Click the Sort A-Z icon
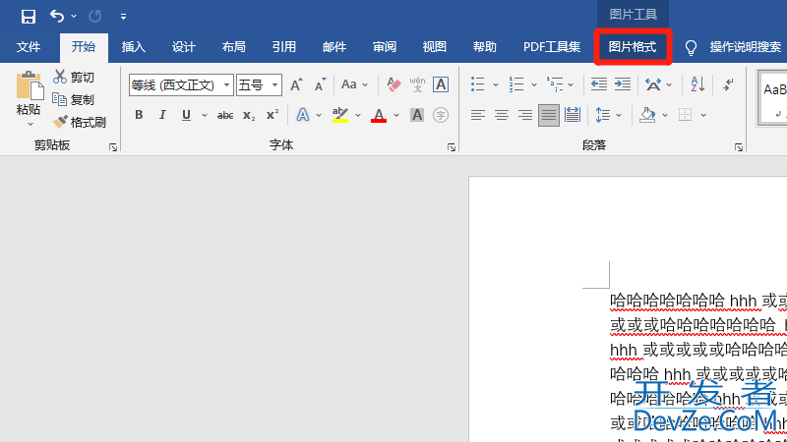787x442 pixels. [x=697, y=84]
